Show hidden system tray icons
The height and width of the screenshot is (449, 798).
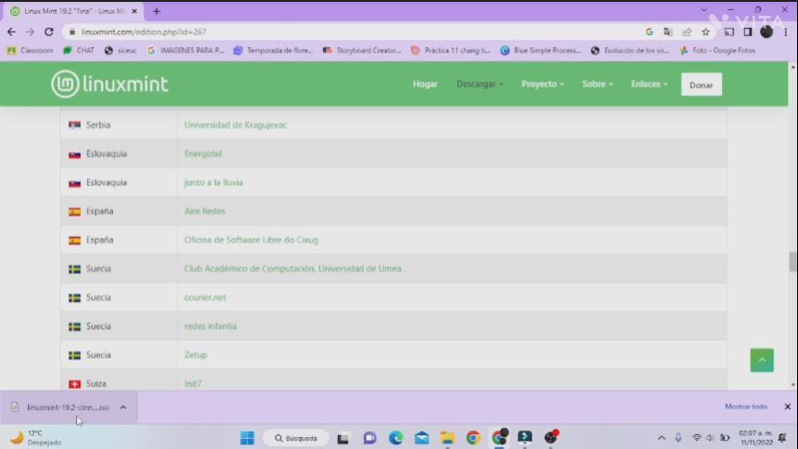[661, 438]
